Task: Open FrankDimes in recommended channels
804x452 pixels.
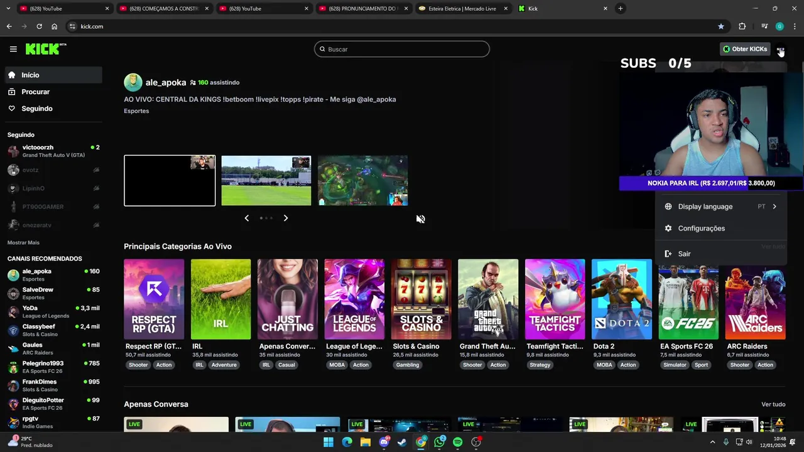Action: 53,385
